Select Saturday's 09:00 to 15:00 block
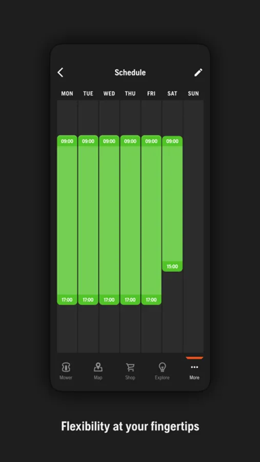260x462 pixels. pyautogui.click(x=172, y=204)
